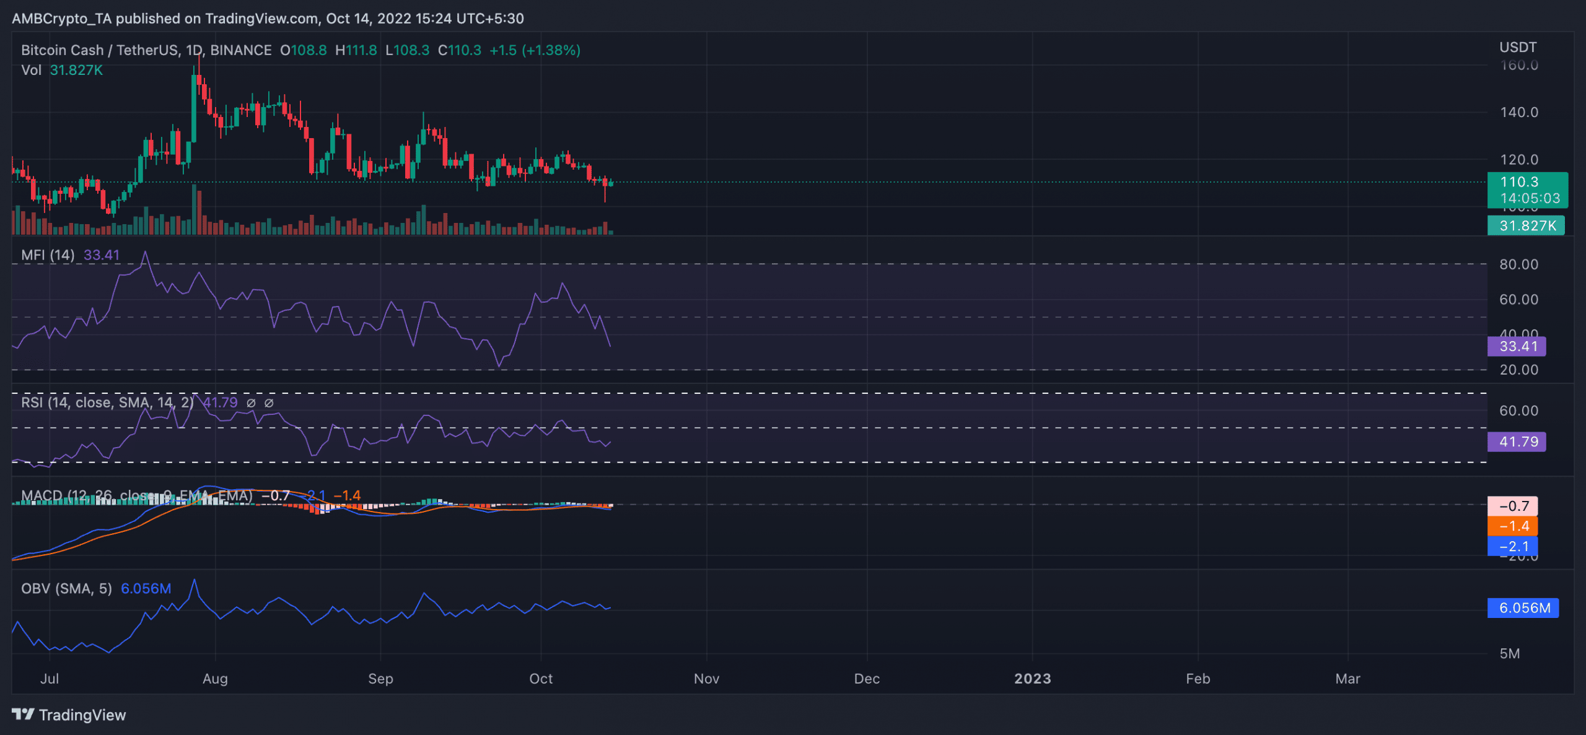Screen dimensions: 1586x735
Task: Select the purple MFI value badge showing 33.41
Action: pos(1516,347)
